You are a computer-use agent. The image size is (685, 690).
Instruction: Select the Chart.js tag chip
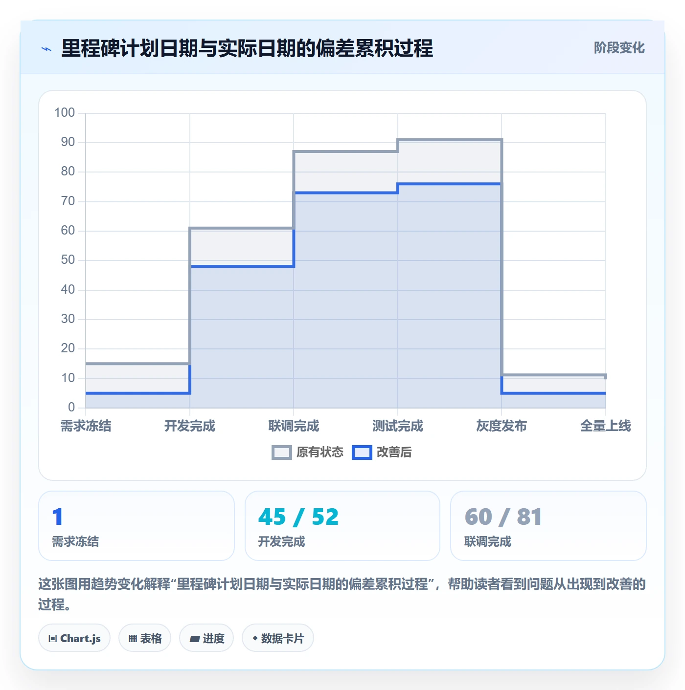[74, 638]
